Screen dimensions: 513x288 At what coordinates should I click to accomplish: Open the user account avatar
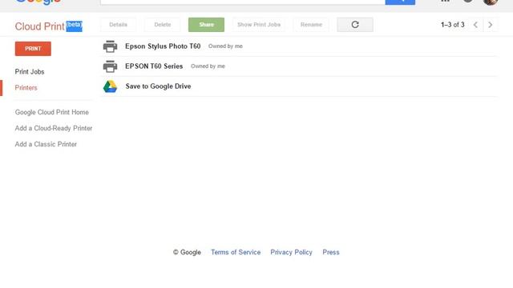click(x=490, y=2)
